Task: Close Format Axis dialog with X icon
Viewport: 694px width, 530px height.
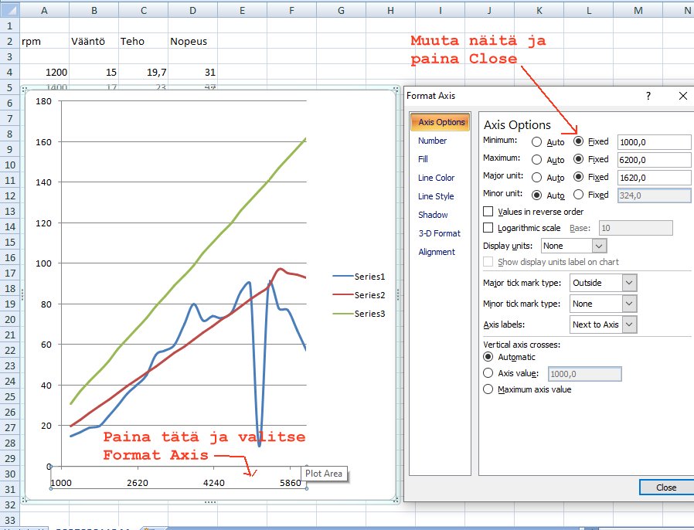Action: coord(682,96)
